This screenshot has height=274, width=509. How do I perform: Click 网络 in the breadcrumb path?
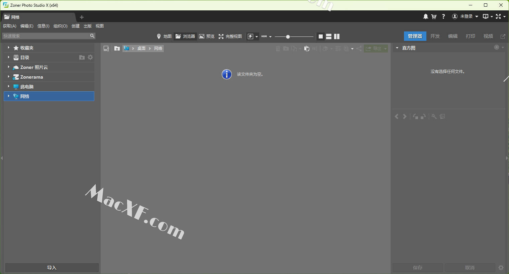pyautogui.click(x=158, y=49)
